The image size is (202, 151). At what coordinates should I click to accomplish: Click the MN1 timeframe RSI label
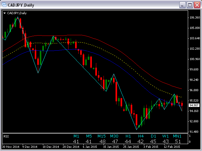[x=177, y=136]
